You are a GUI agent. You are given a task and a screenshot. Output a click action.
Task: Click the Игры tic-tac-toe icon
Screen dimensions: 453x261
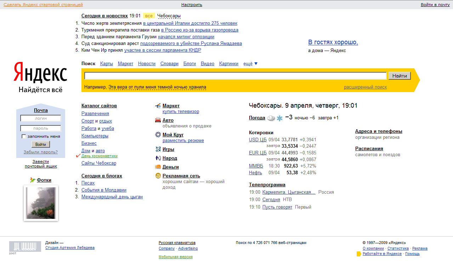158,149
